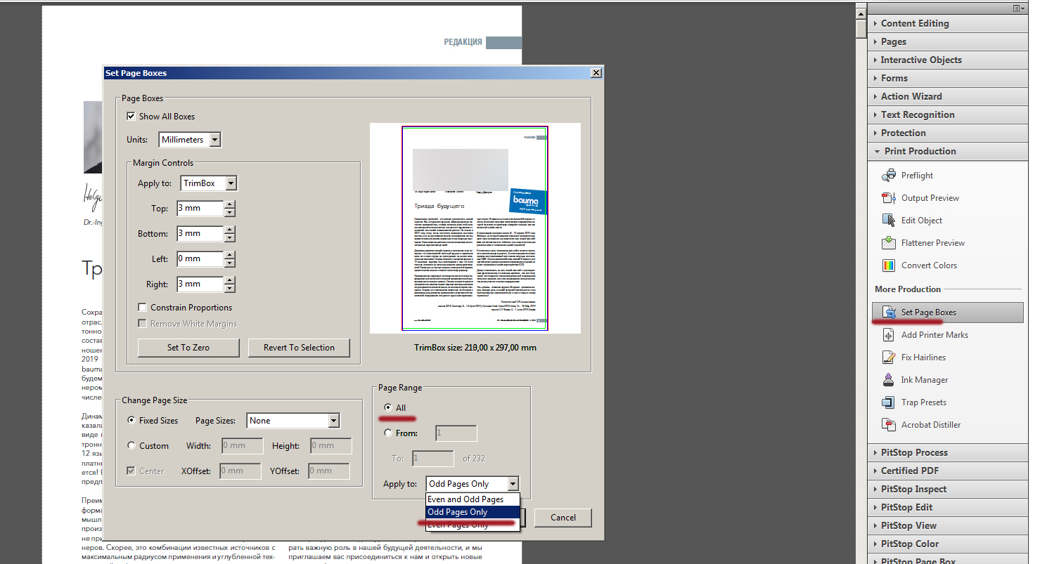Select the From page range radio button
Screen dimensions: 1047x564
click(x=388, y=433)
